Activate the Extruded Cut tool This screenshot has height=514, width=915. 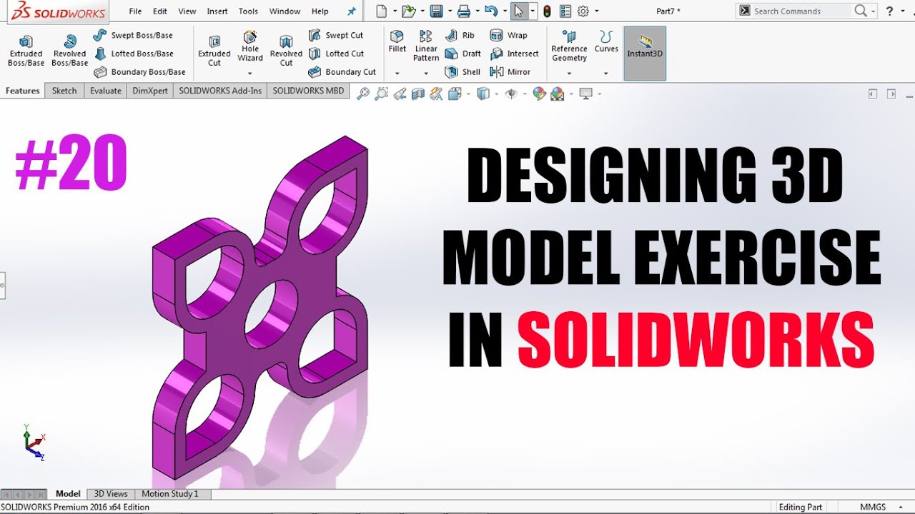coord(214,51)
